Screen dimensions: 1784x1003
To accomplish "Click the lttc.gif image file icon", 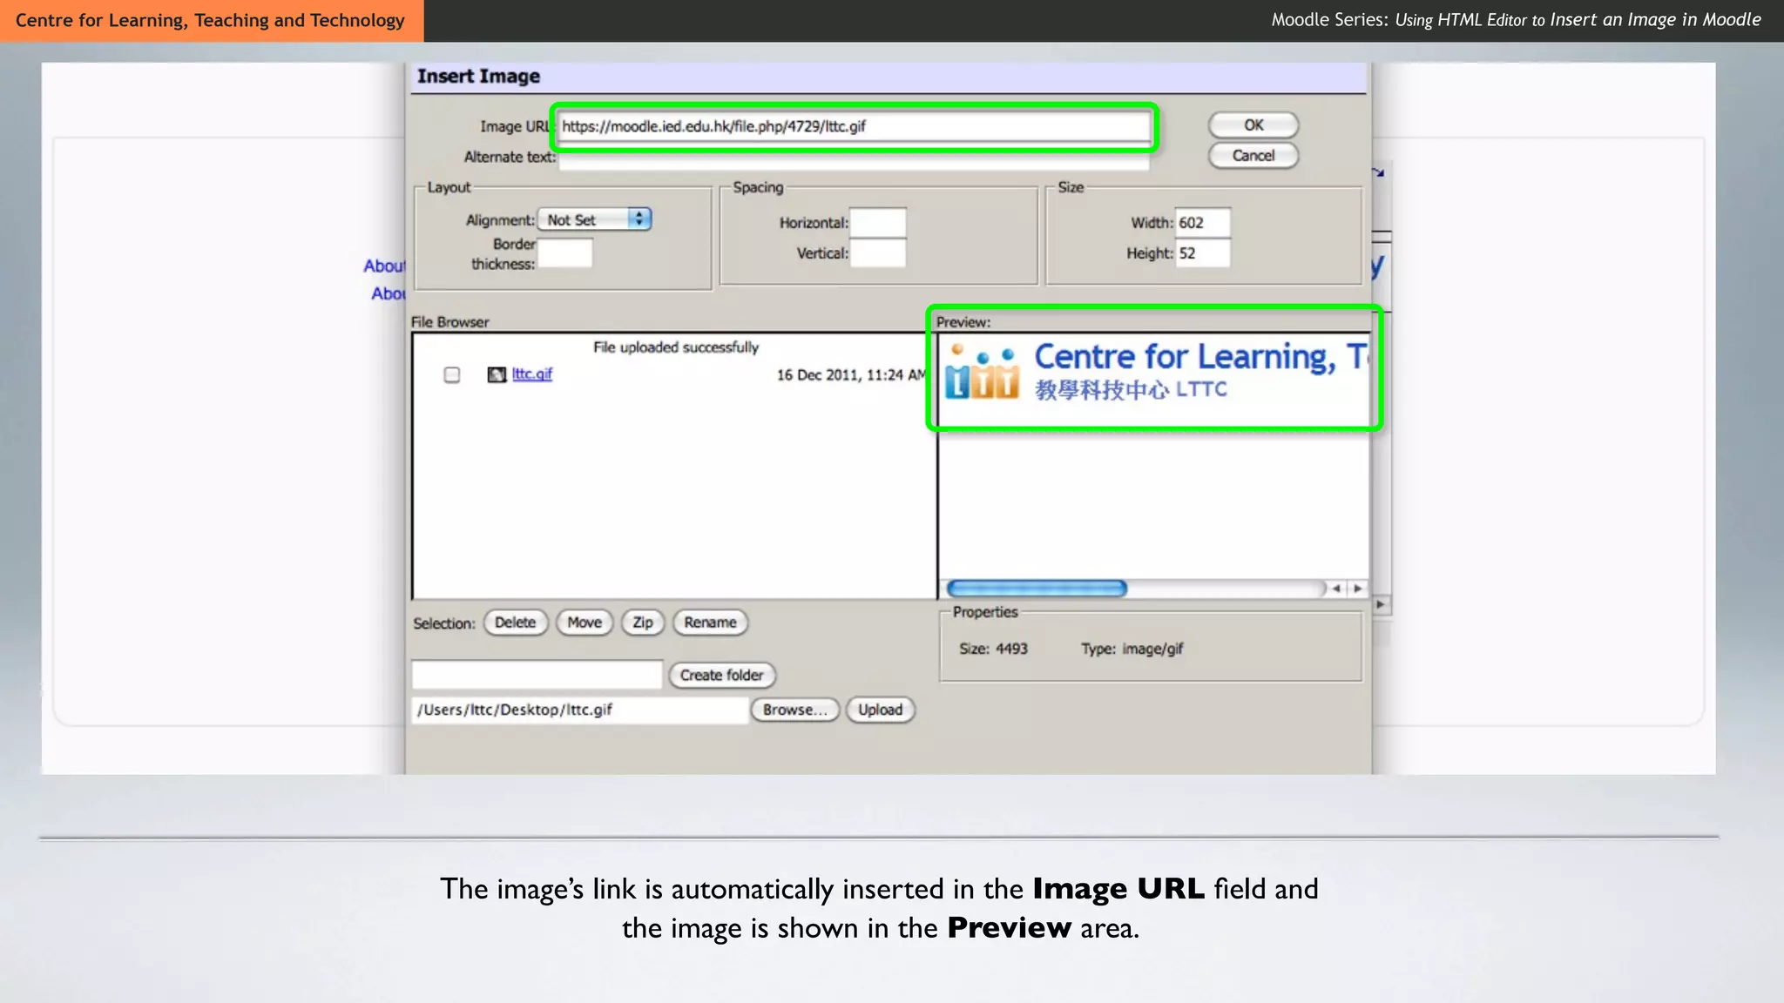I will coord(497,374).
